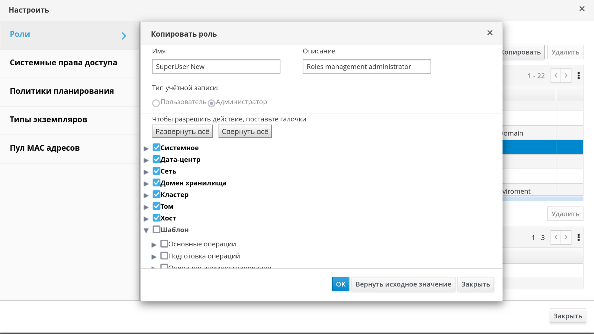Click the Имя field containing SuperUser New
The image size is (594, 334).
(x=216, y=67)
